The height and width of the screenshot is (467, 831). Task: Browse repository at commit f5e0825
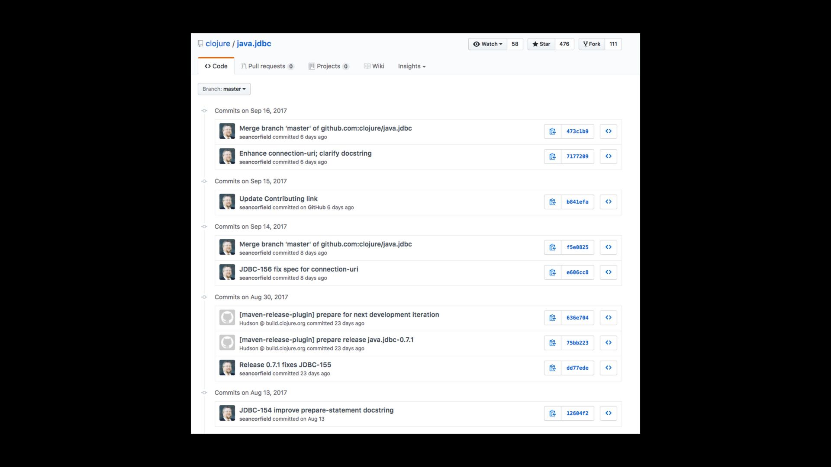tap(608, 247)
